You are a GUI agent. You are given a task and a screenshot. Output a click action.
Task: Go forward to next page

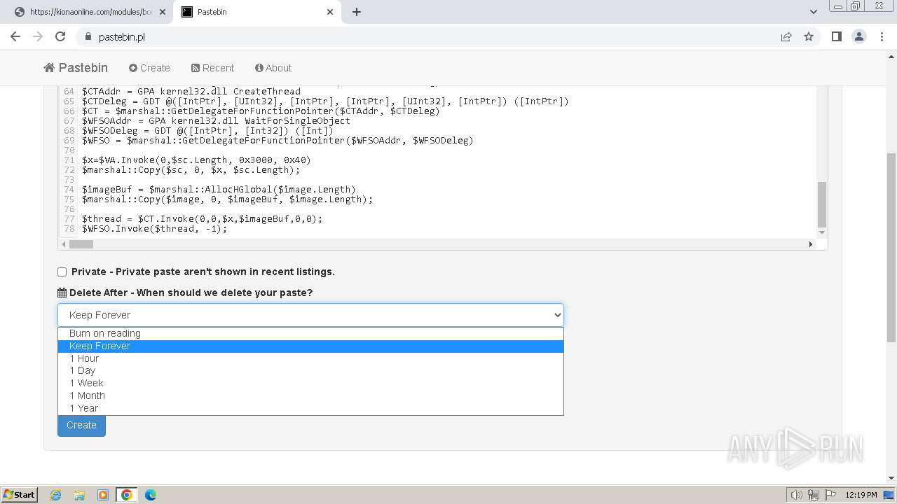38,36
